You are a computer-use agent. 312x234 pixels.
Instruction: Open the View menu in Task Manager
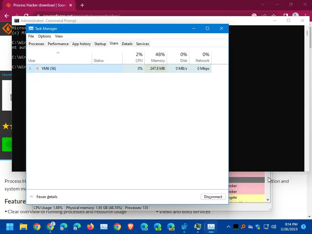click(x=59, y=36)
